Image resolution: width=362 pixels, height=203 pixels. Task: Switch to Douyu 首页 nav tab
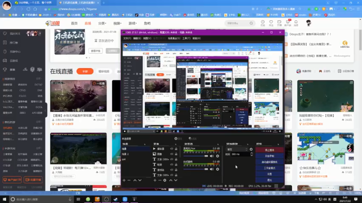pyautogui.click(x=74, y=23)
